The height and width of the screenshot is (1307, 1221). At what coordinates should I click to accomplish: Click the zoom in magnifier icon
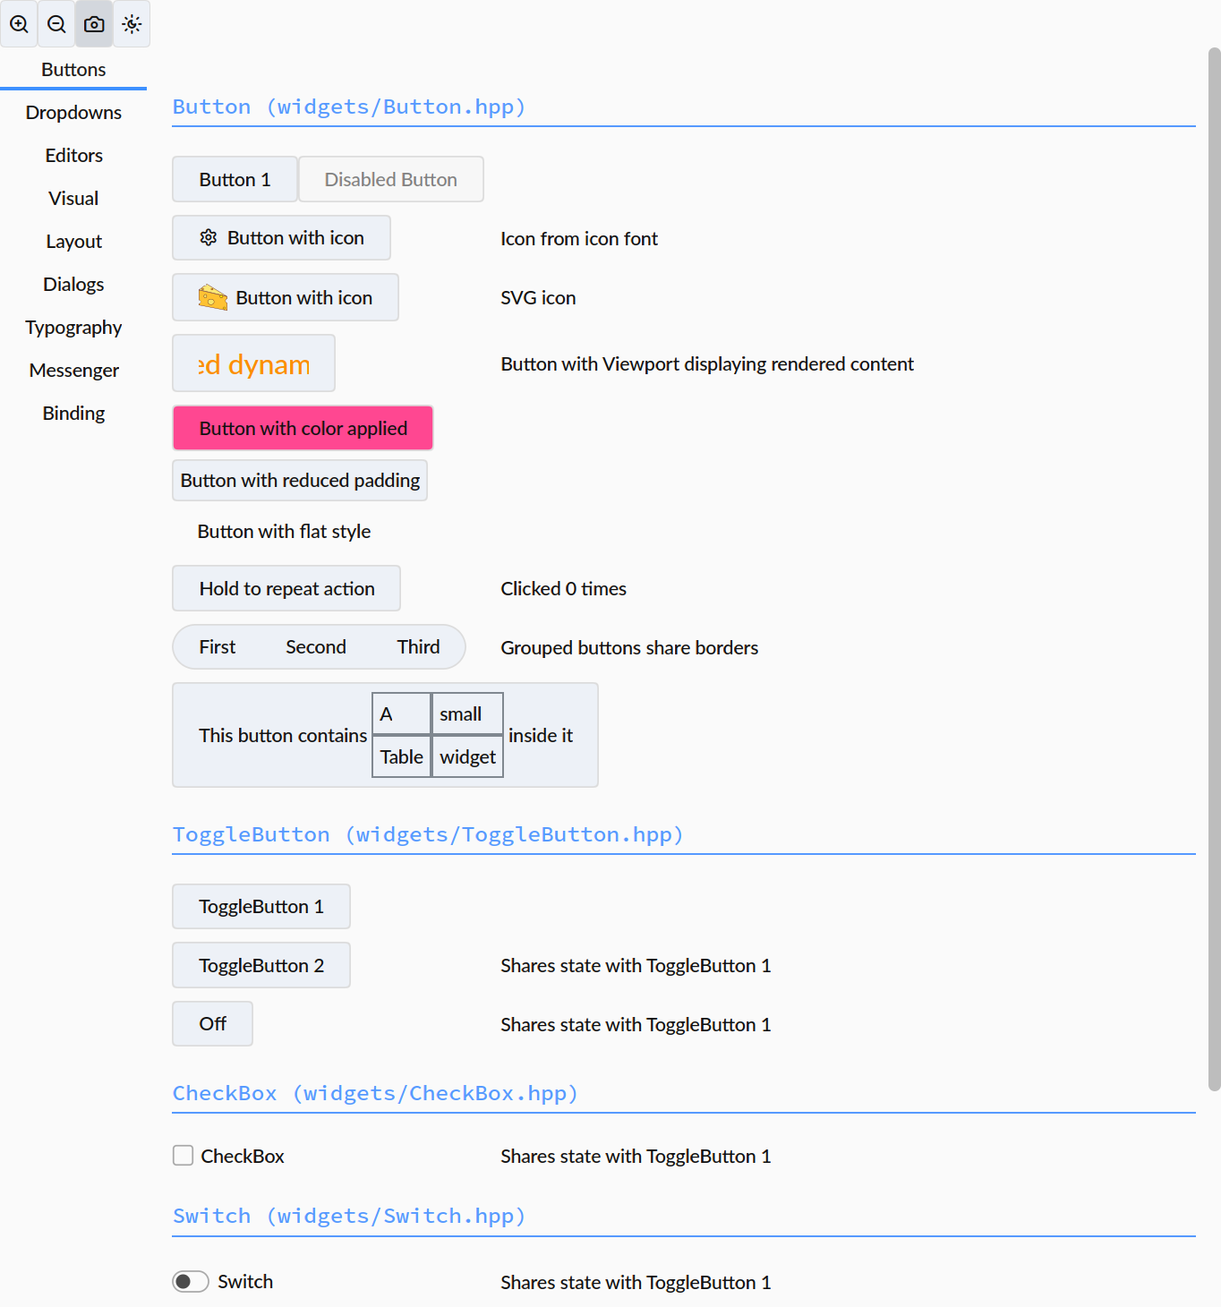click(19, 24)
